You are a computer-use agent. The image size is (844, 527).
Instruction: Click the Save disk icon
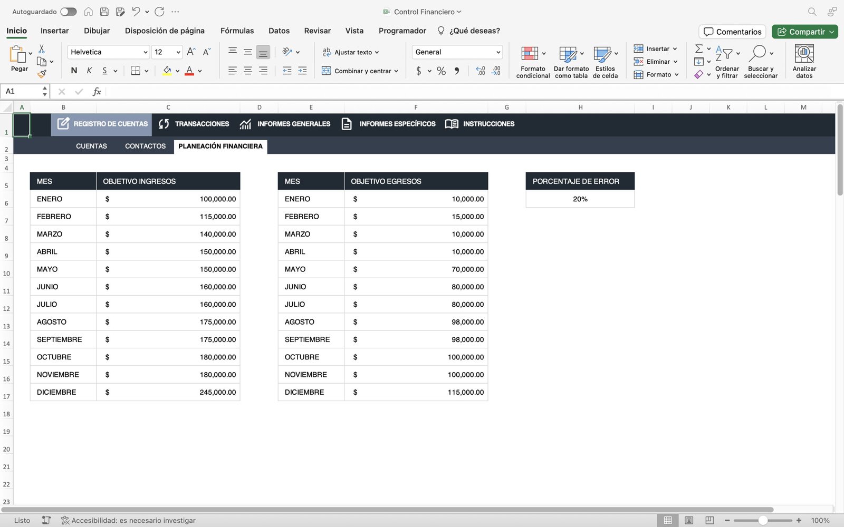pos(104,12)
